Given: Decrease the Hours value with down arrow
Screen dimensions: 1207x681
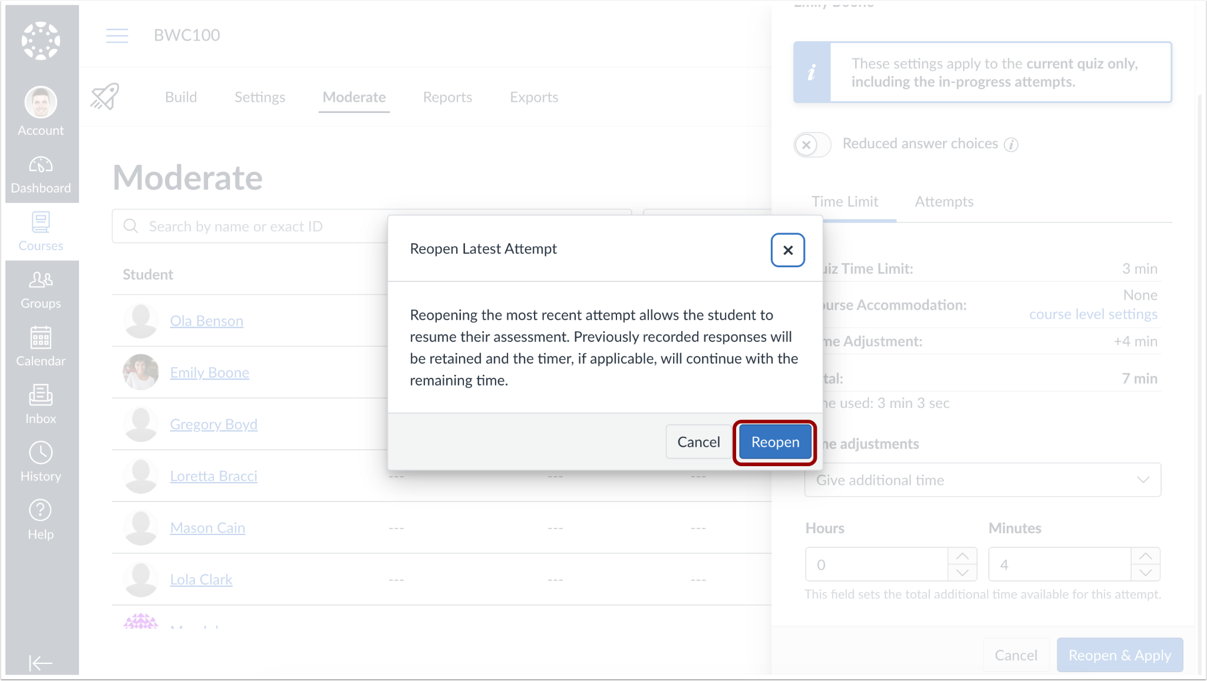Looking at the screenshot, I should point(962,573).
